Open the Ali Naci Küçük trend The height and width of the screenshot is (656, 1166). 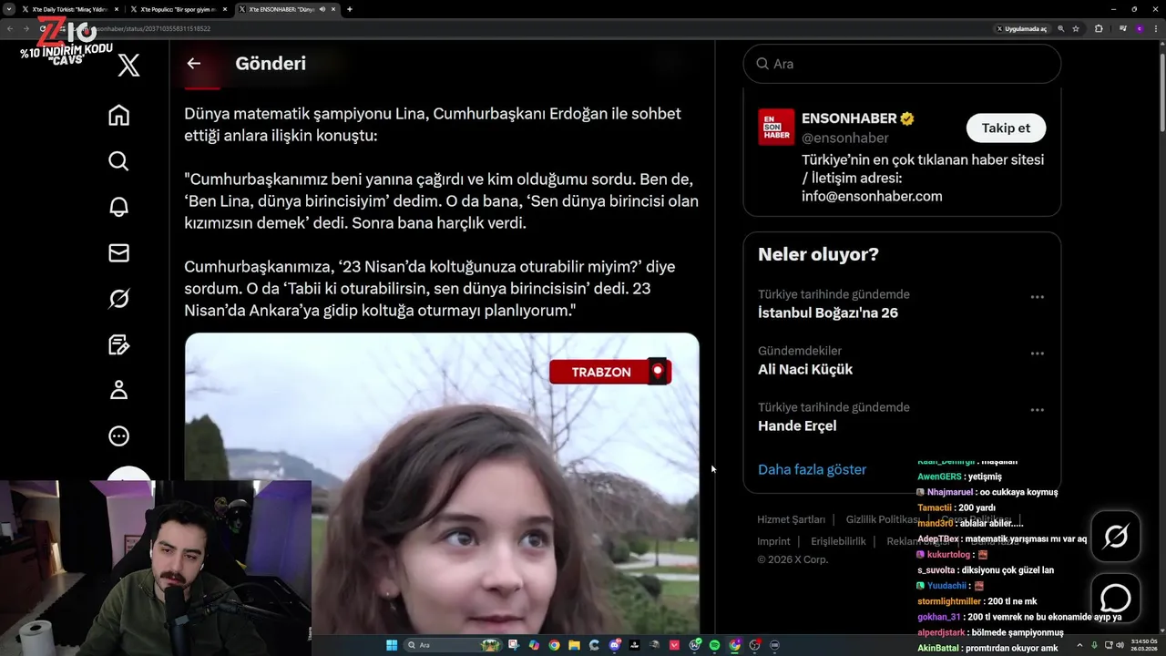point(805,369)
